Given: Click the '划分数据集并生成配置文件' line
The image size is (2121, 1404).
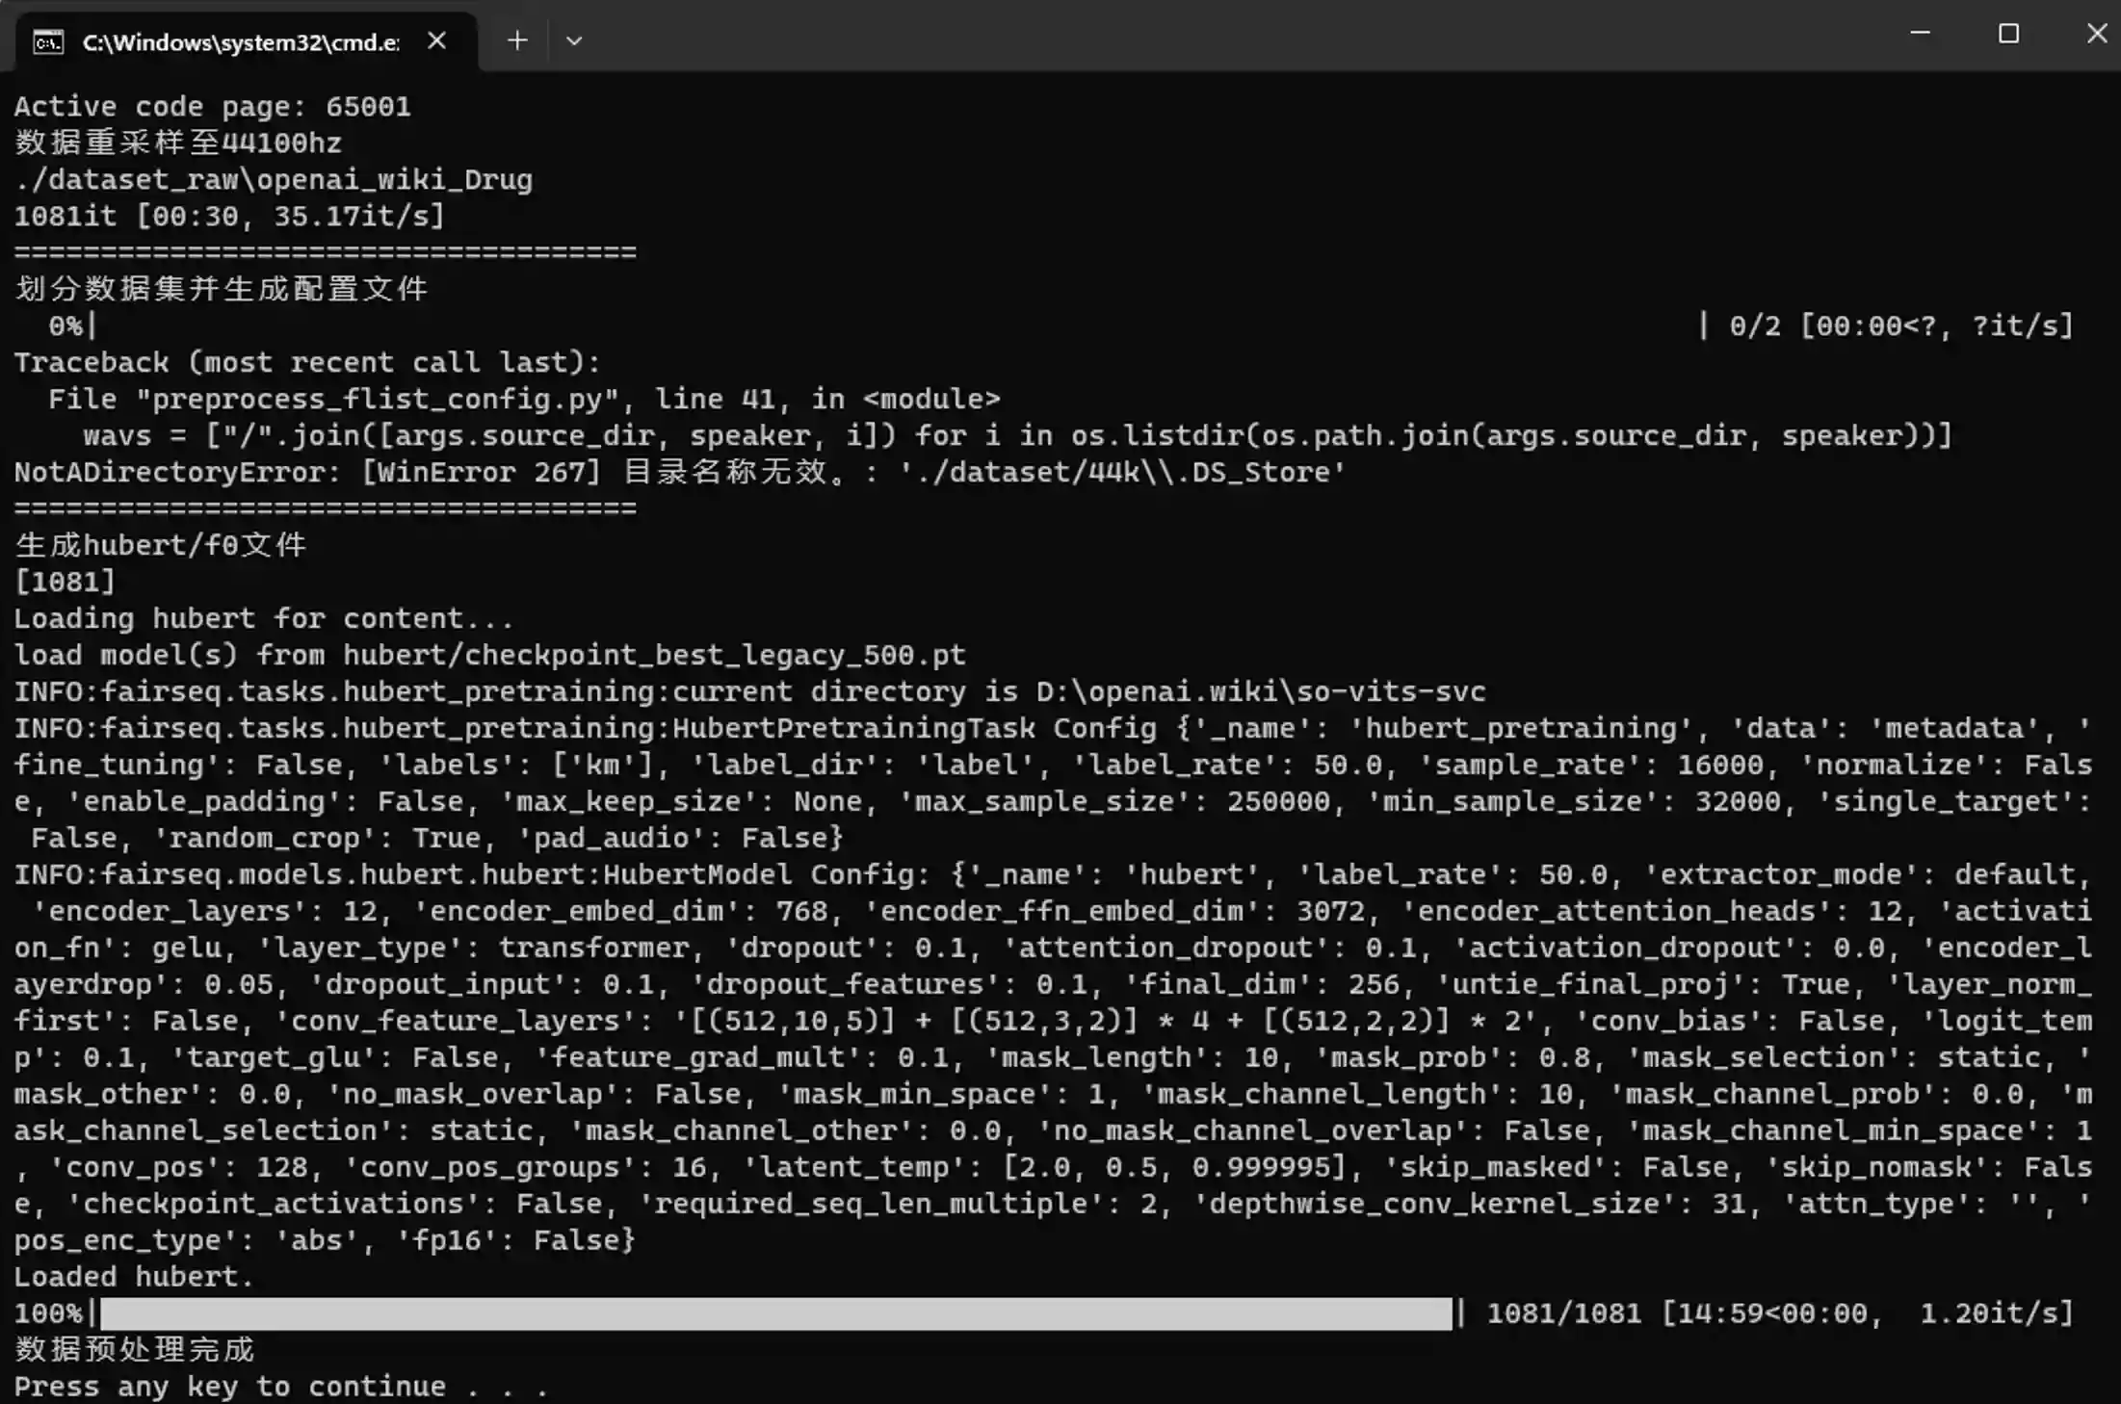Looking at the screenshot, I should pyautogui.click(x=222, y=289).
